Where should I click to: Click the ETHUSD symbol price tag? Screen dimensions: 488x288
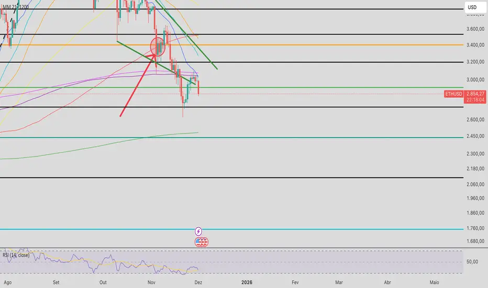(x=454, y=94)
